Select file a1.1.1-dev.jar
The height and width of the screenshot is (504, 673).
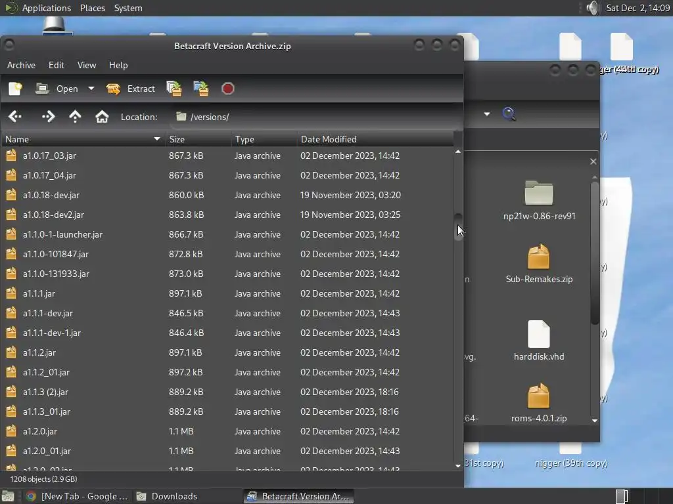tap(227, 313)
